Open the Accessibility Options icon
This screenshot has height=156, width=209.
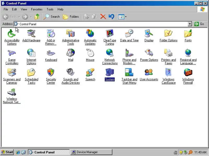pyautogui.click(x=12, y=33)
